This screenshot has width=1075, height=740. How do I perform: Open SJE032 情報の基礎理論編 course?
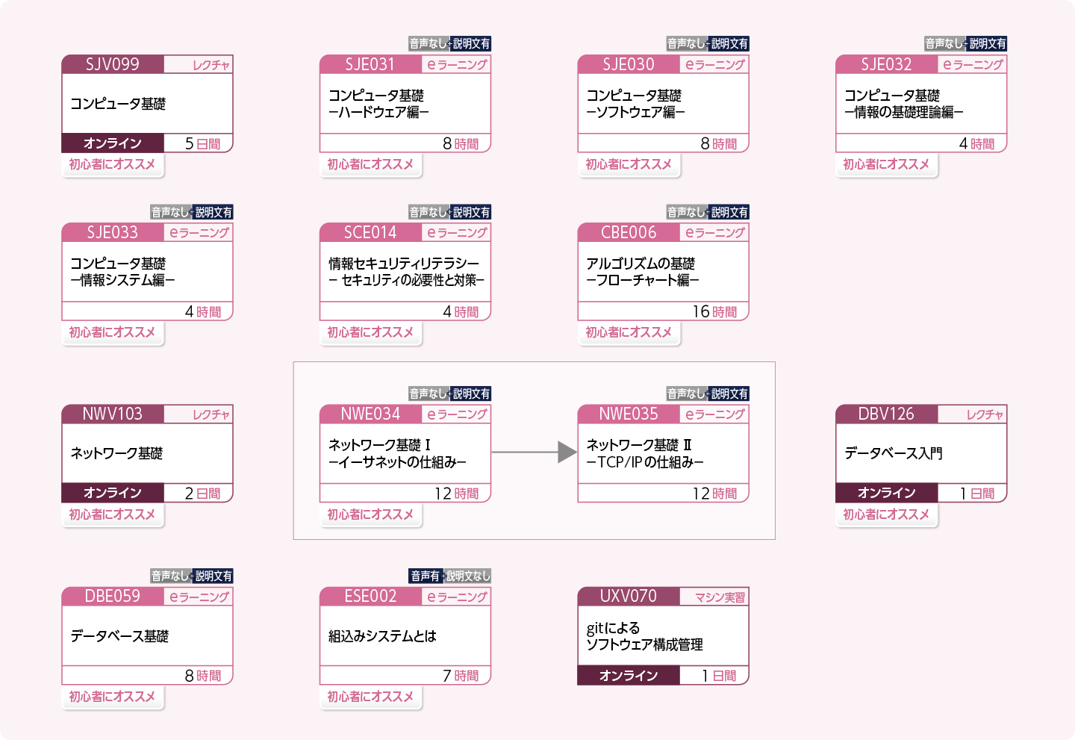click(x=921, y=104)
